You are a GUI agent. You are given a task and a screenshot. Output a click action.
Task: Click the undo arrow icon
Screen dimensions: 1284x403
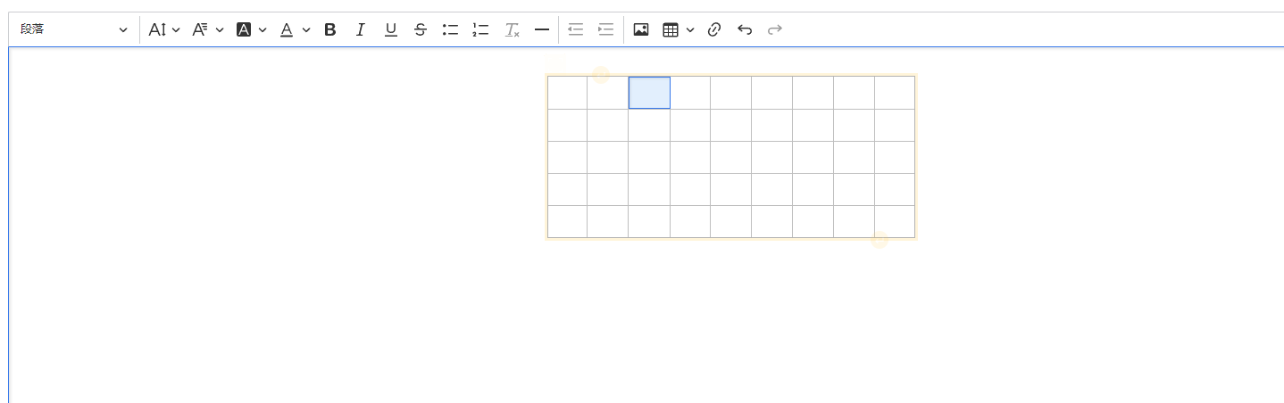click(x=745, y=29)
